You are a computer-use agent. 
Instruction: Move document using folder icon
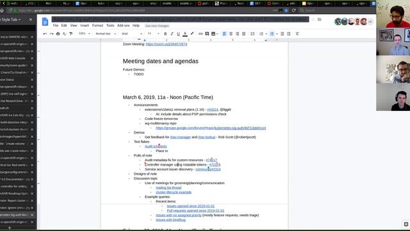pyautogui.click(x=320, y=19)
